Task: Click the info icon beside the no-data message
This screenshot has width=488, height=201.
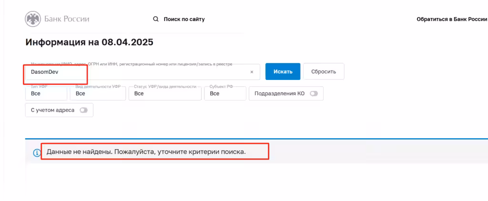Action: (37, 152)
